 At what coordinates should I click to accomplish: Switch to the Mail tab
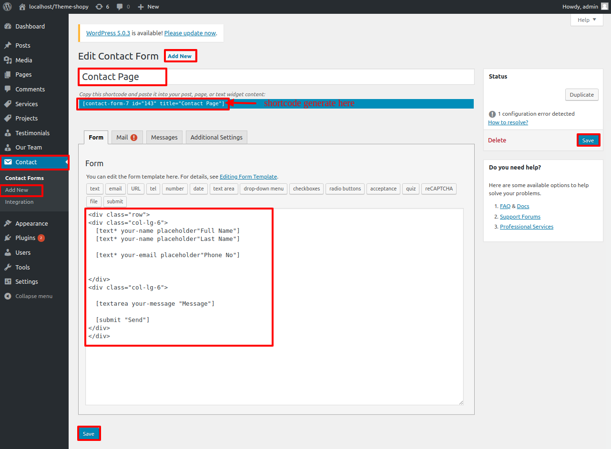(126, 137)
